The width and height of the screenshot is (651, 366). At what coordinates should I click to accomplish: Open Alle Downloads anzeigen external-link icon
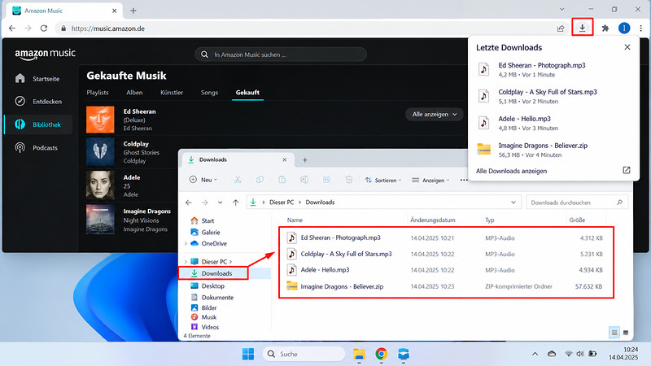(627, 170)
